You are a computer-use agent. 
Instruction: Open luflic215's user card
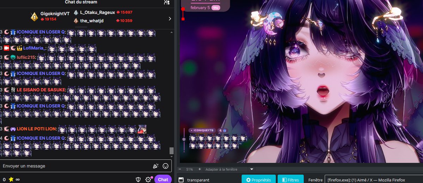pos(26,57)
